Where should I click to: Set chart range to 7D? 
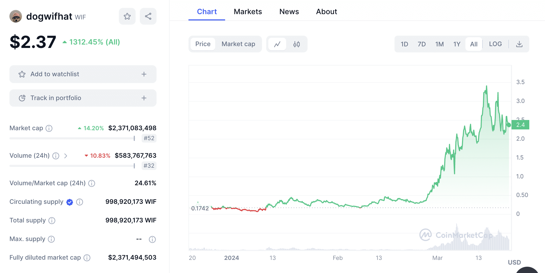point(422,44)
